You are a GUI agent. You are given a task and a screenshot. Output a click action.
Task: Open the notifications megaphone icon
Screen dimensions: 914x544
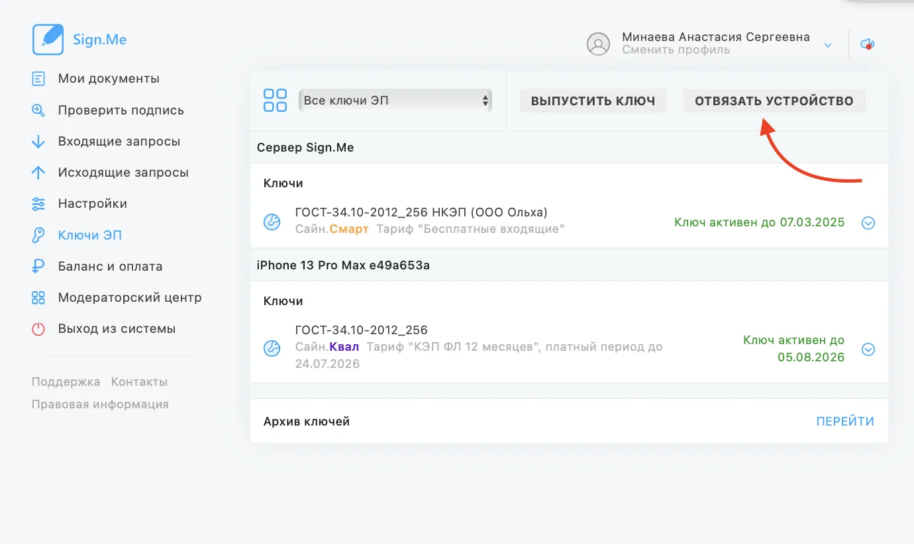(867, 44)
